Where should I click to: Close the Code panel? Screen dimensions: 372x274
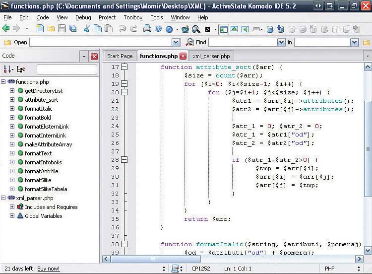[x=94, y=57]
